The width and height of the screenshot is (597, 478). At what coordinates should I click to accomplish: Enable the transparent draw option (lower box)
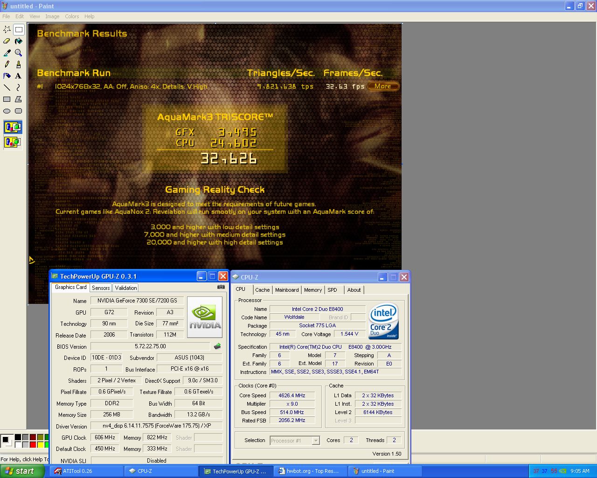tap(13, 142)
